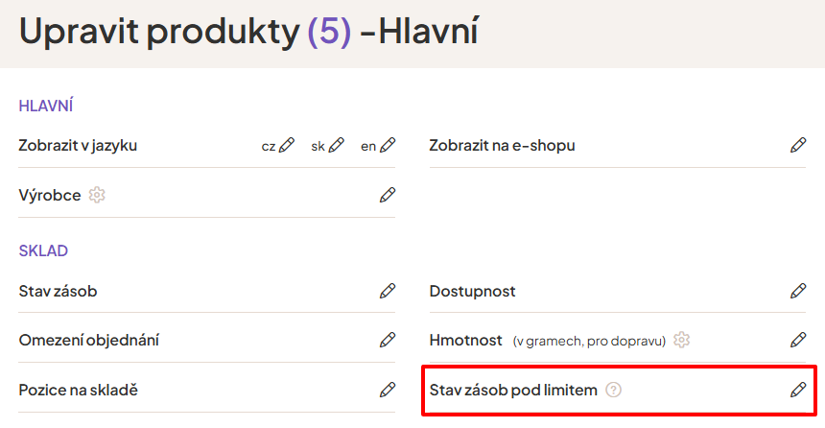Click the HLAVNÍ section heading

point(46,106)
